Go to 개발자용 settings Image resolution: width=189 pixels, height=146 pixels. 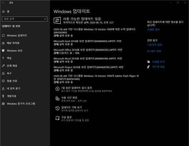12,96
